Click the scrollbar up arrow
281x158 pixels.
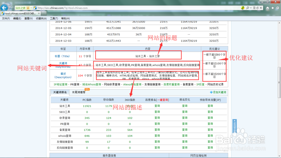(x=279, y=23)
